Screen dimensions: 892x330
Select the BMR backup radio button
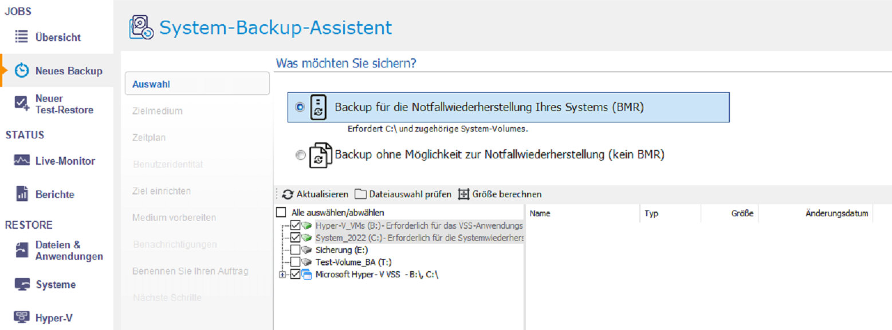point(298,107)
